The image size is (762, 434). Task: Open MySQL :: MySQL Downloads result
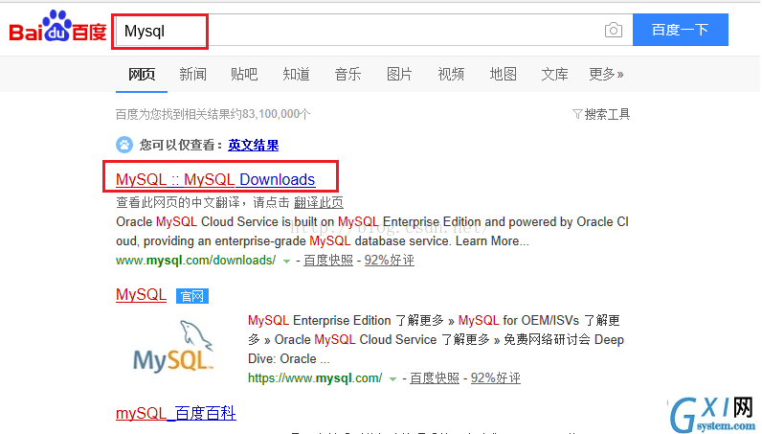click(215, 179)
